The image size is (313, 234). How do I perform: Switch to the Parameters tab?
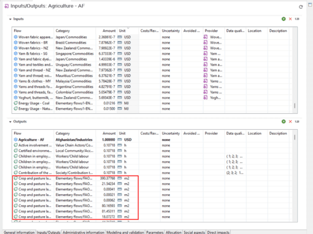155,232
